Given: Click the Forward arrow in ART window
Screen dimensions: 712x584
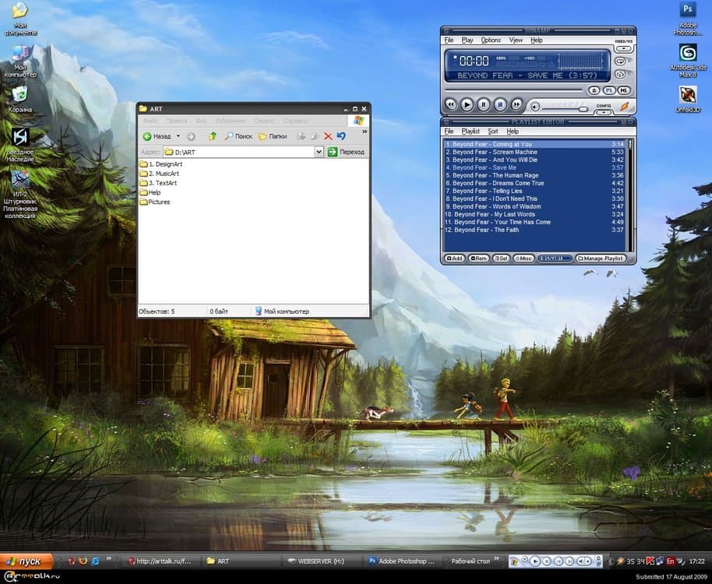Looking at the screenshot, I should click(x=191, y=136).
